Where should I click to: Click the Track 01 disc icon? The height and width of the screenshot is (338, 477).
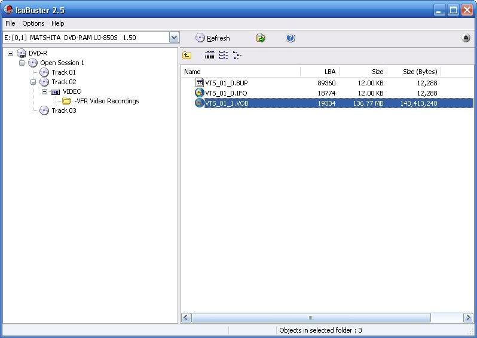44,72
